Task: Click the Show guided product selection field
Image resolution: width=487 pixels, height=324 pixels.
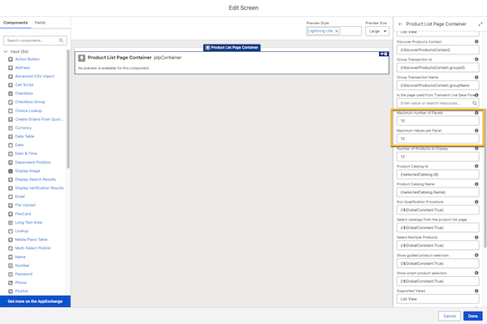Action: point(437,263)
